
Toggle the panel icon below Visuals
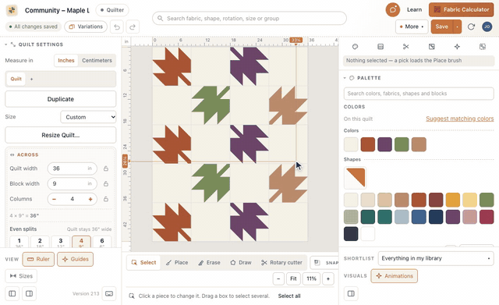[x=351, y=293]
